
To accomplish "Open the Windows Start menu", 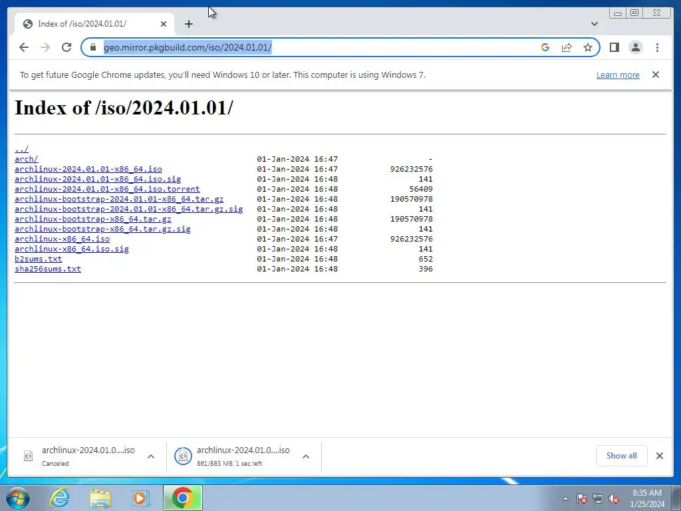I will point(18,498).
